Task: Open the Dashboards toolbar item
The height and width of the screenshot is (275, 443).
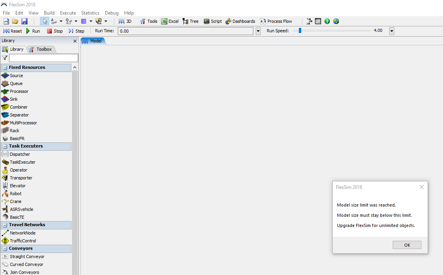Action: 240,21
